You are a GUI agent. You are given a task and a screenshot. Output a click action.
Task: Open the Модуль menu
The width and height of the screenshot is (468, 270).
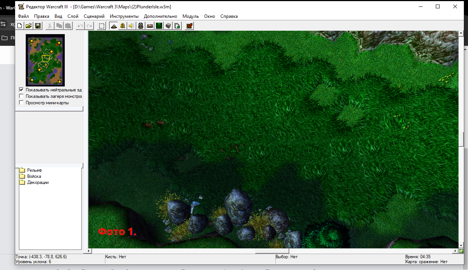(x=191, y=16)
